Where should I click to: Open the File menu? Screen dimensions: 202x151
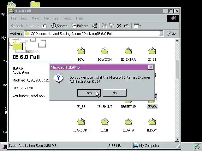tap(14, 18)
